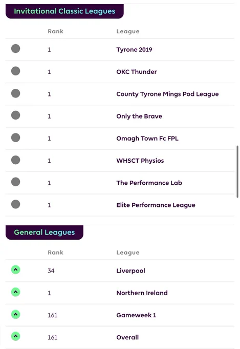Click the grey status icon beside Tyrone 2019
Viewport: 240px width, 349px height.
coord(15,49)
